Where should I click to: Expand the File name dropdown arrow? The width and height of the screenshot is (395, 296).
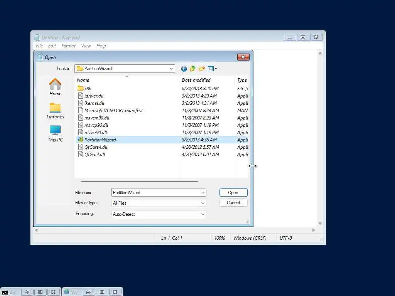coord(203,193)
